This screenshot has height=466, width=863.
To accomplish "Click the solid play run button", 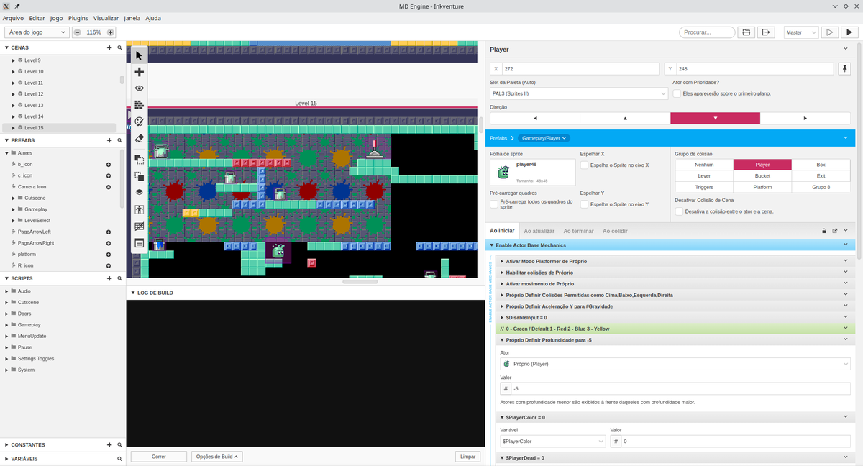I will click(x=850, y=32).
